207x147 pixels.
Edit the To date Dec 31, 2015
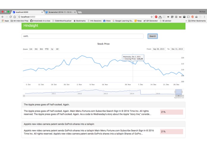tap(177, 49)
